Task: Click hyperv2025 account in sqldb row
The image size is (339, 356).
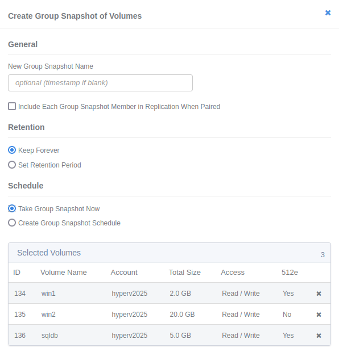Action: tap(130, 336)
